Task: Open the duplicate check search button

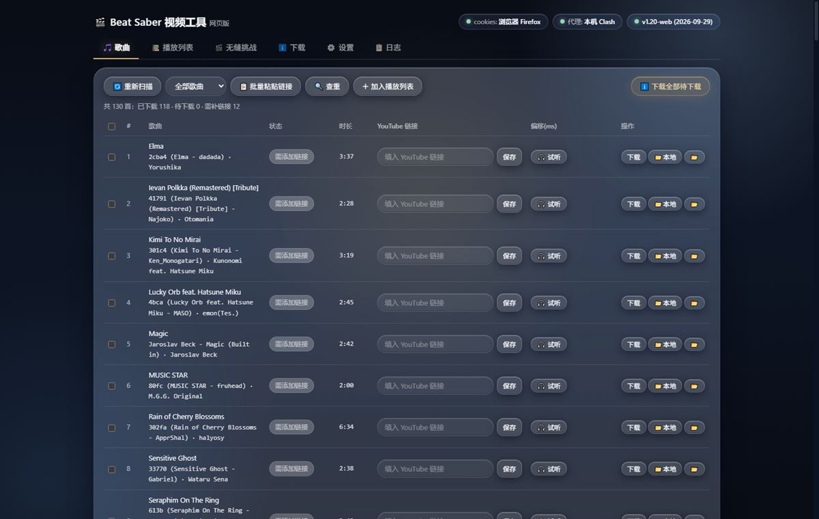Action: click(327, 87)
